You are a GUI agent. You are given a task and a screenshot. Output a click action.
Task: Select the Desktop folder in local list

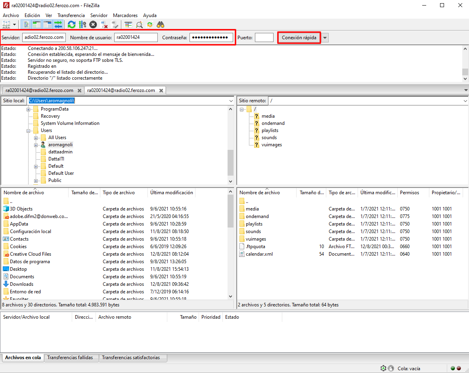[18, 269]
